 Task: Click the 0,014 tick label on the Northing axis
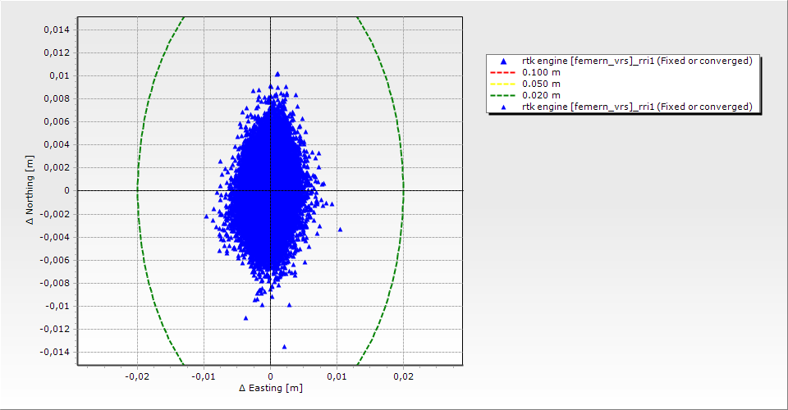pyautogui.click(x=57, y=30)
